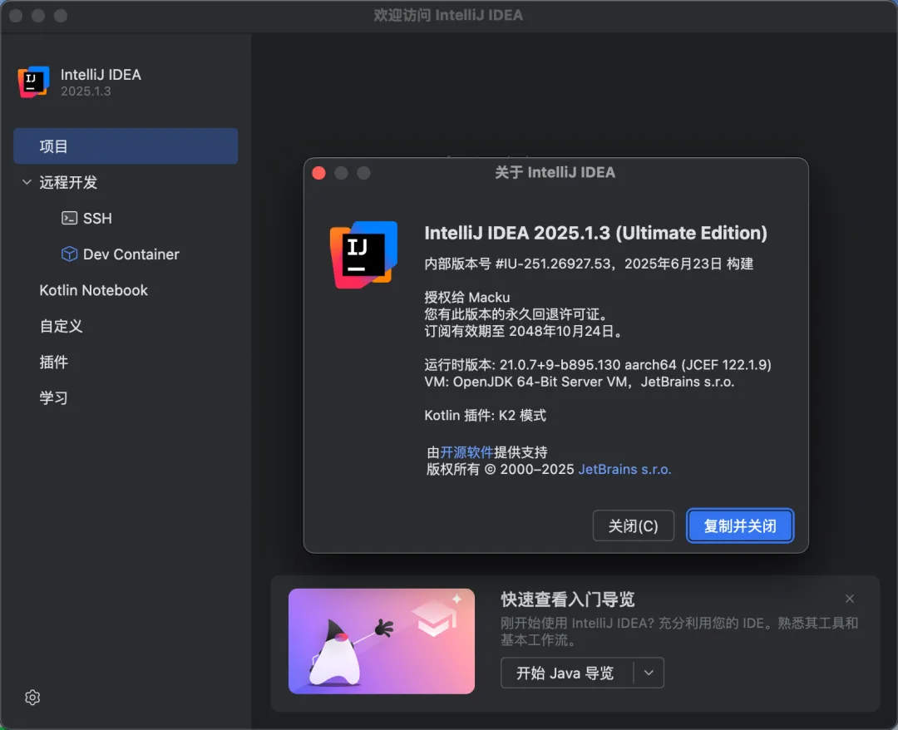The width and height of the screenshot is (898, 730).
Task: Select the 项目 tab in sidebar
Action: click(126, 146)
